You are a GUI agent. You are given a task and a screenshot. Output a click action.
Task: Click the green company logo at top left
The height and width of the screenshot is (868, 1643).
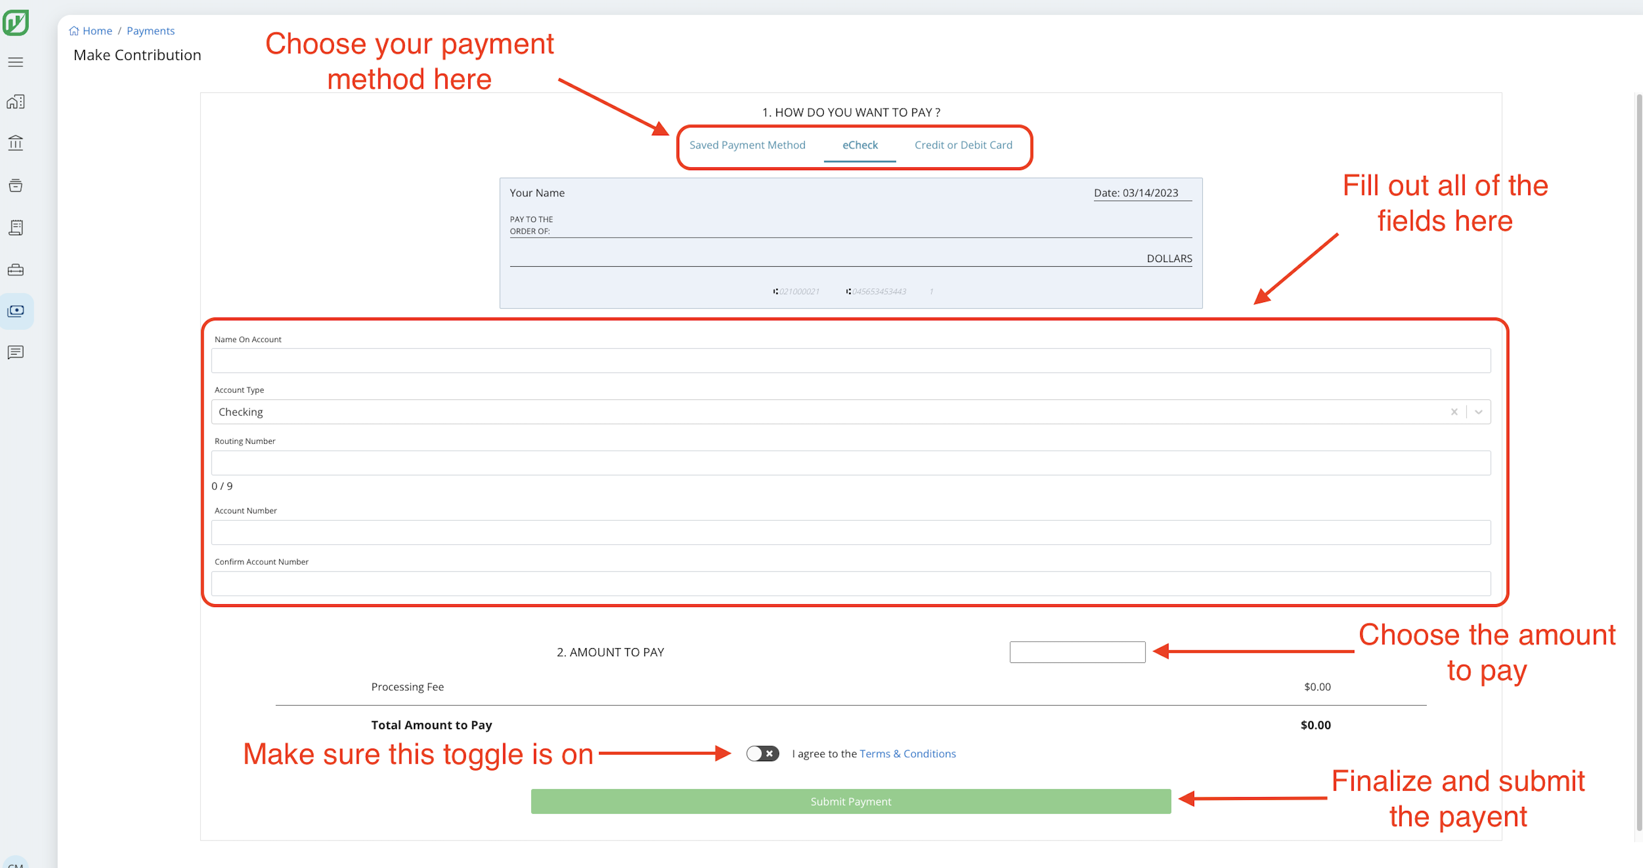(17, 22)
